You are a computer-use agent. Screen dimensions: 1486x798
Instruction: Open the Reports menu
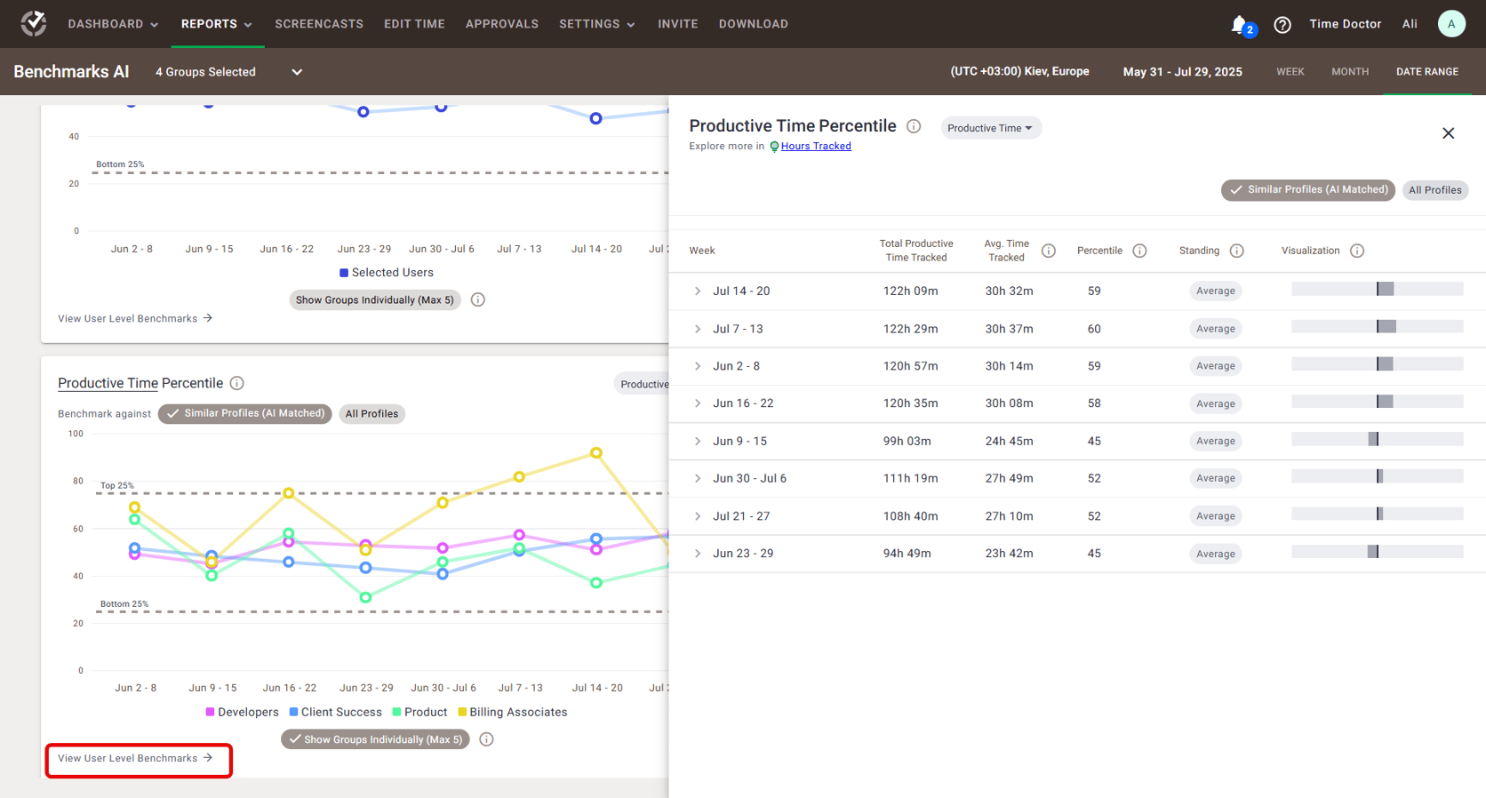[x=216, y=24]
